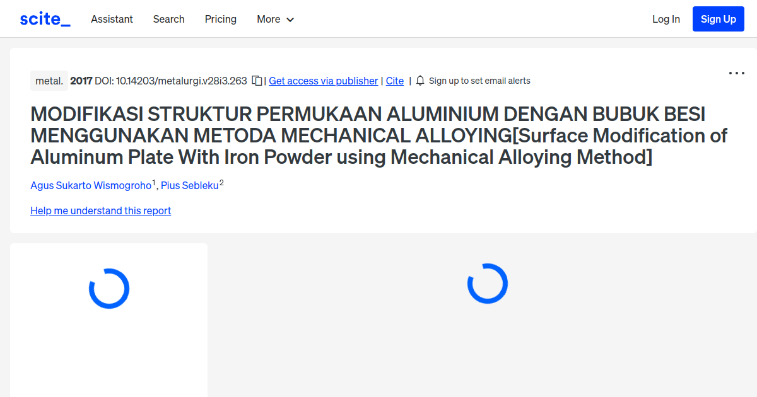
Task: Click the chevron next to More
Action: click(x=291, y=20)
